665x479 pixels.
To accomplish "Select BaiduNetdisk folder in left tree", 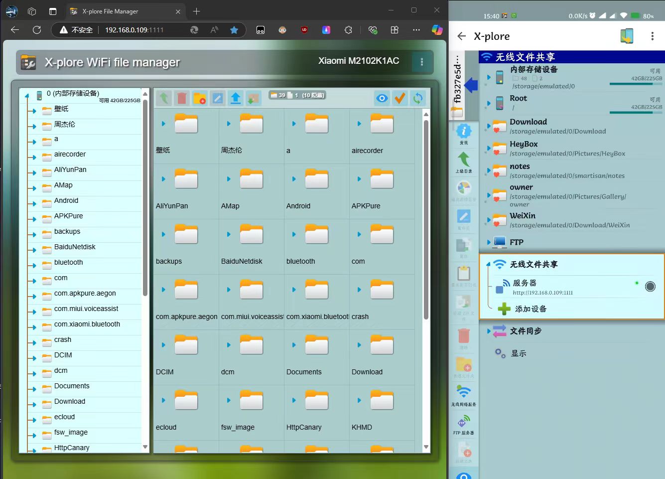I will (75, 247).
